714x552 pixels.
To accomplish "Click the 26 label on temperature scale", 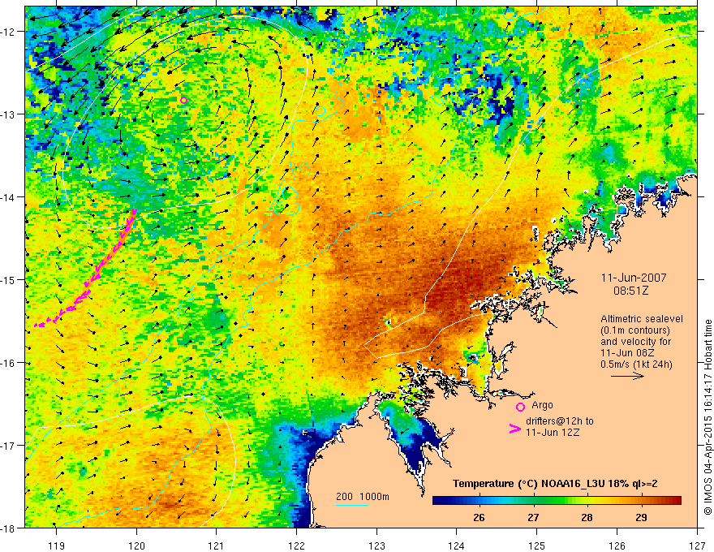I will (x=479, y=517).
